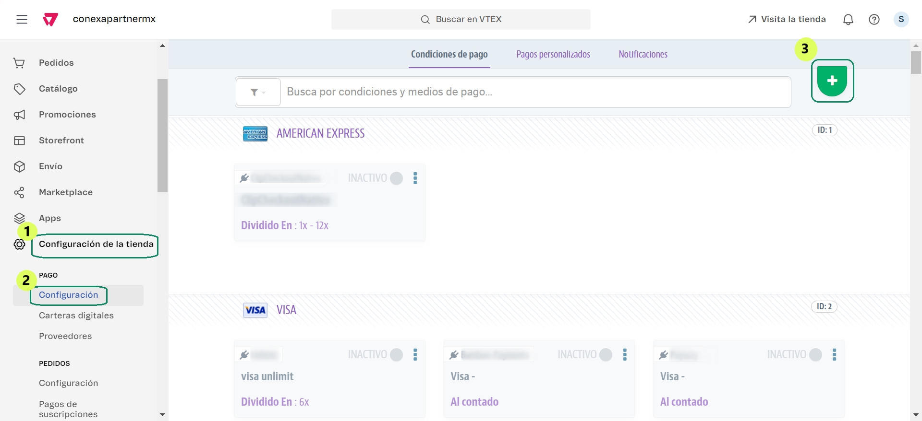Open the hamburger navigation menu
The width and height of the screenshot is (922, 421).
22,19
